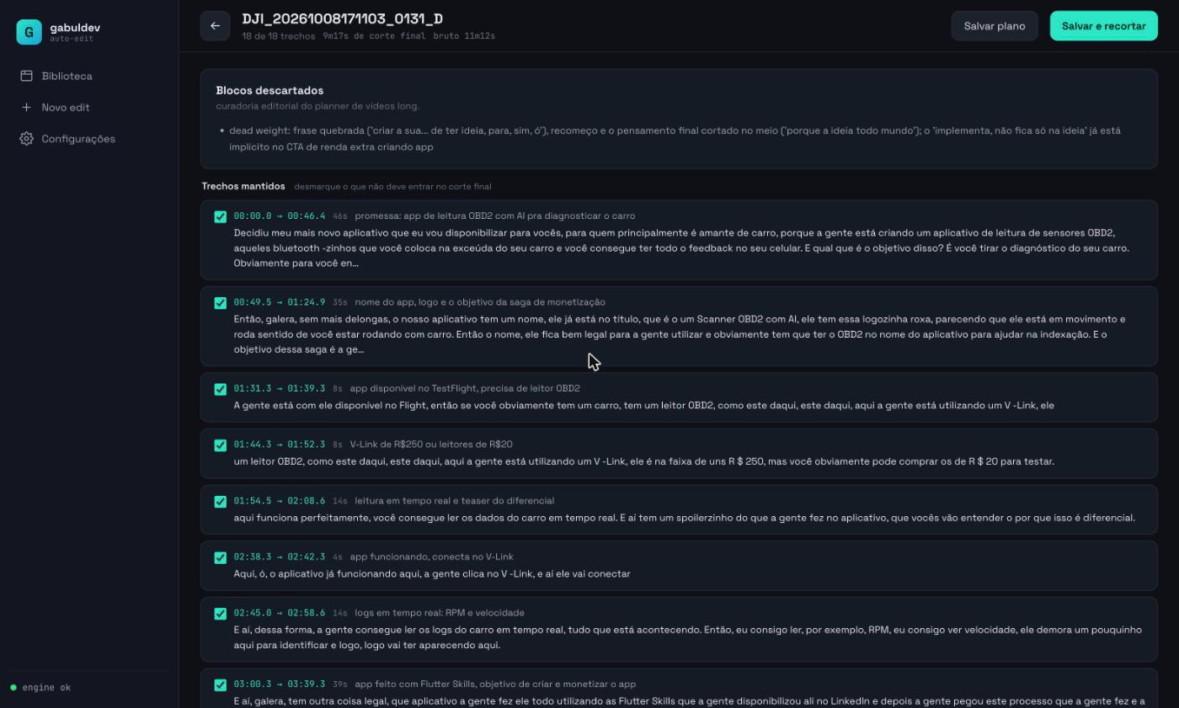Screen dimensions: 1179x708
Task: Uncheck the 00:49.5 → 01:24.9 segment
Action: point(221,302)
